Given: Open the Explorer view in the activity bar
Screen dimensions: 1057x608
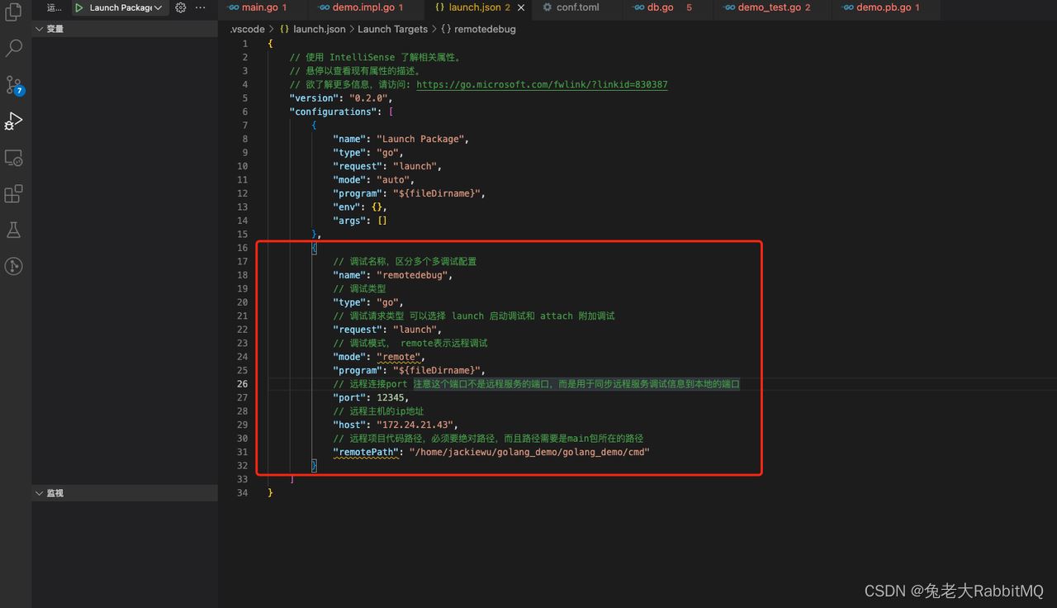Looking at the screenshot, I should click(x=13, y=12).
